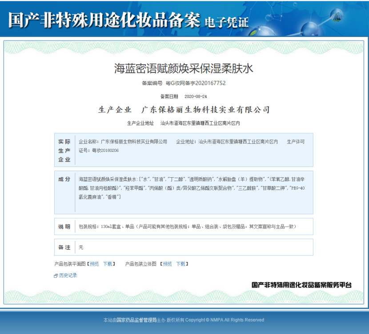Click the license number 粤妆20180206
369x334 pixels.
[105, 151]
